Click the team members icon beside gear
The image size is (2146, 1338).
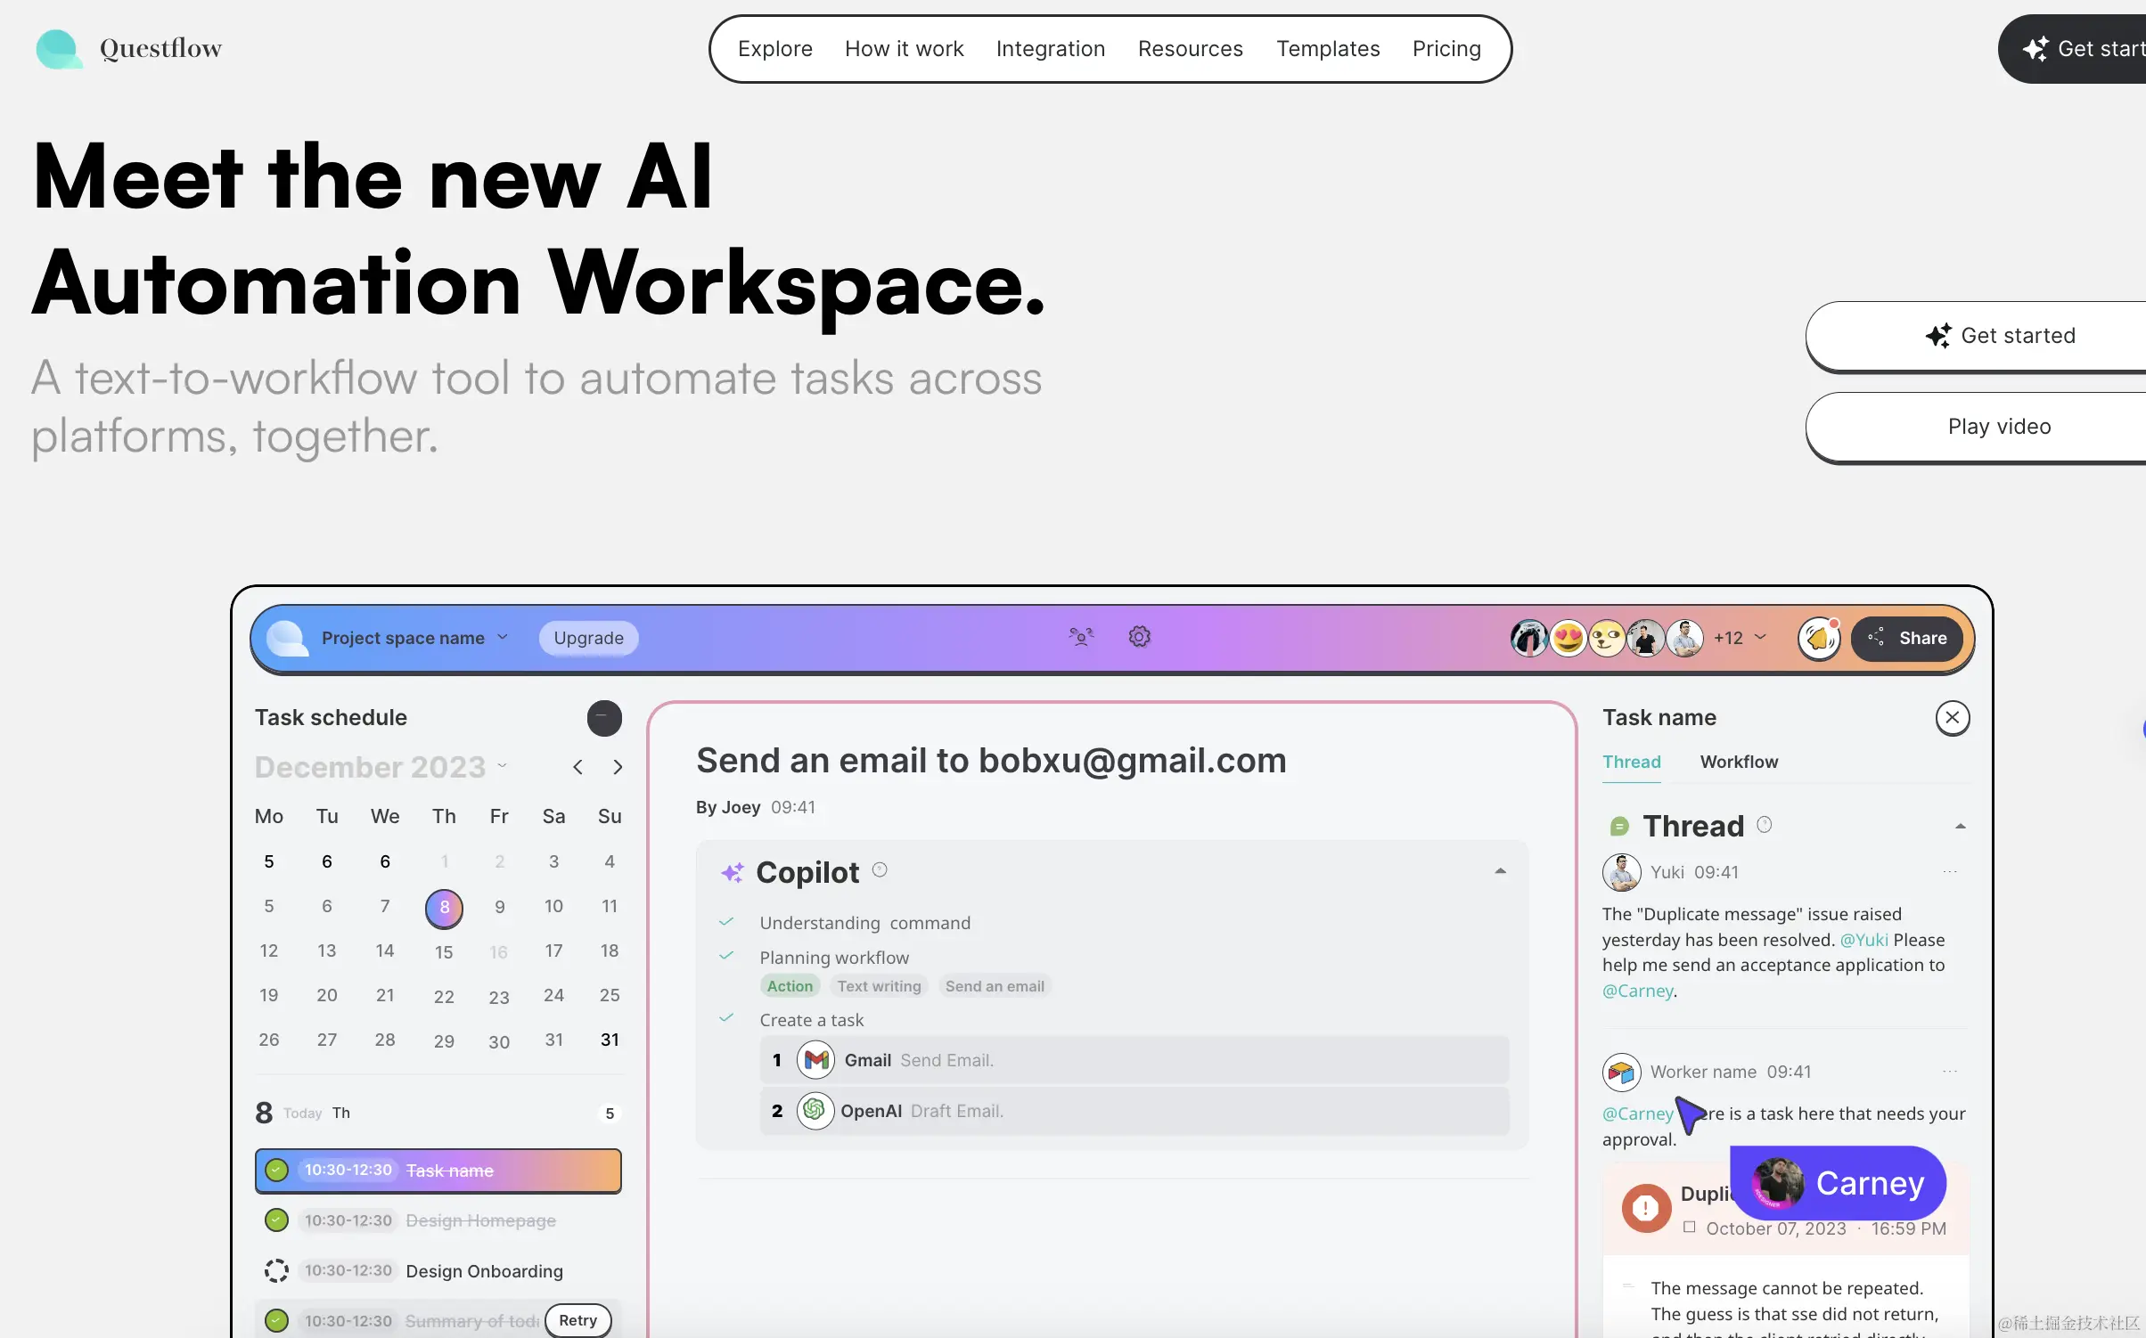pos(1081,637)
